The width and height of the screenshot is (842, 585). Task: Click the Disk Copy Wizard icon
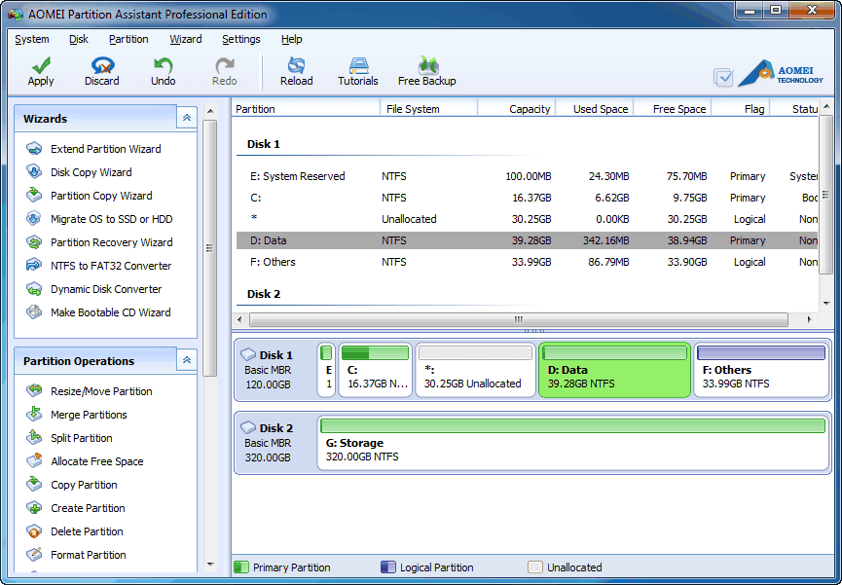34,172
